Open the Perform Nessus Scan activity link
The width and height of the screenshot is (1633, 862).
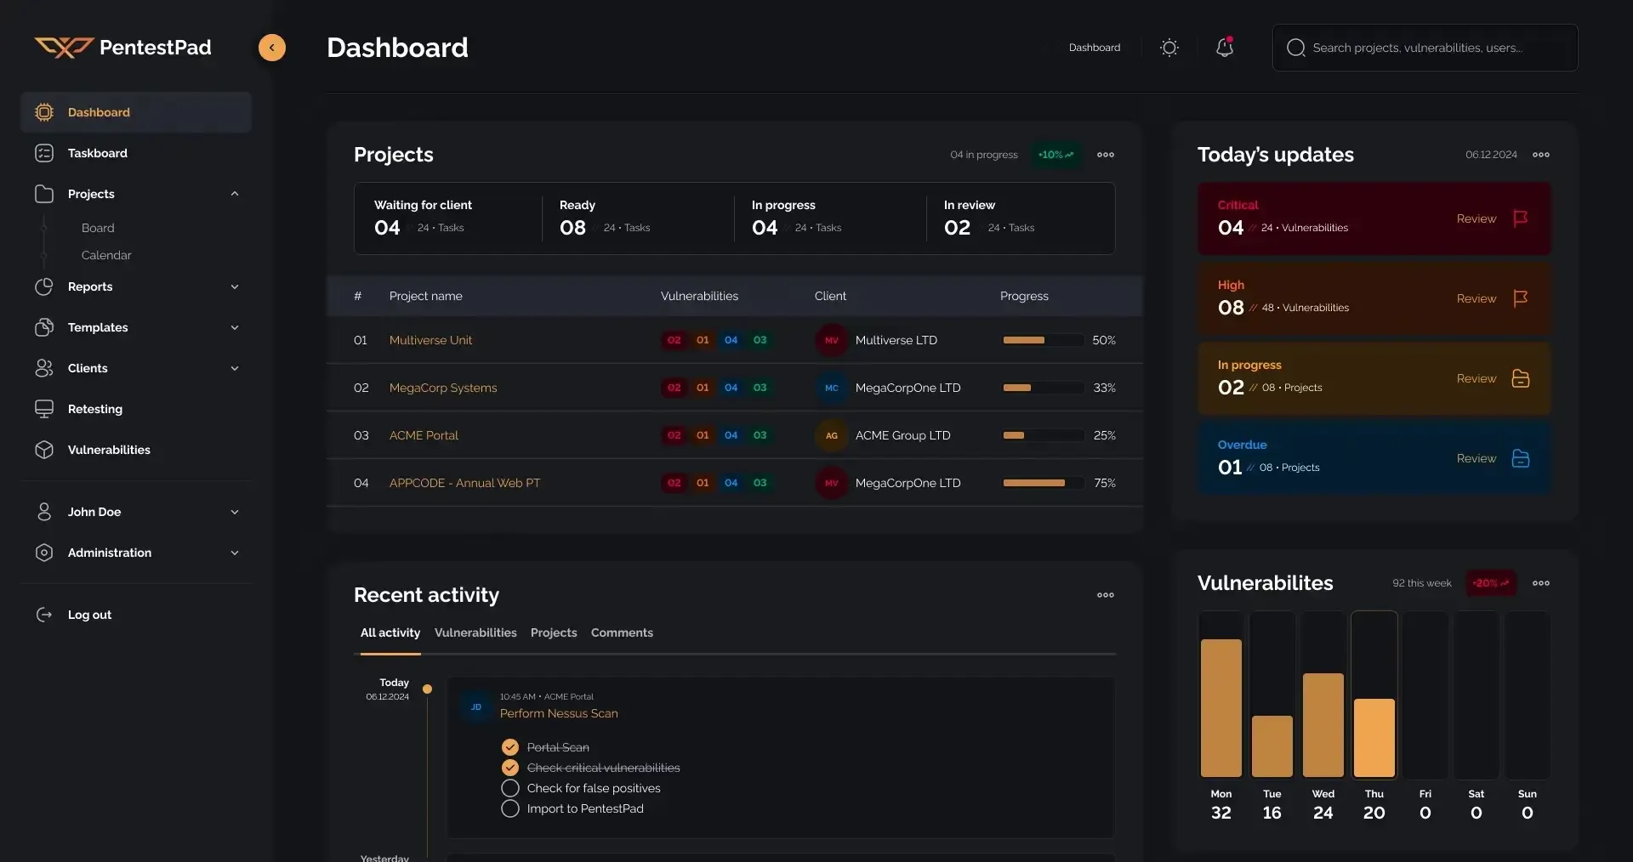tap(559, 713)
